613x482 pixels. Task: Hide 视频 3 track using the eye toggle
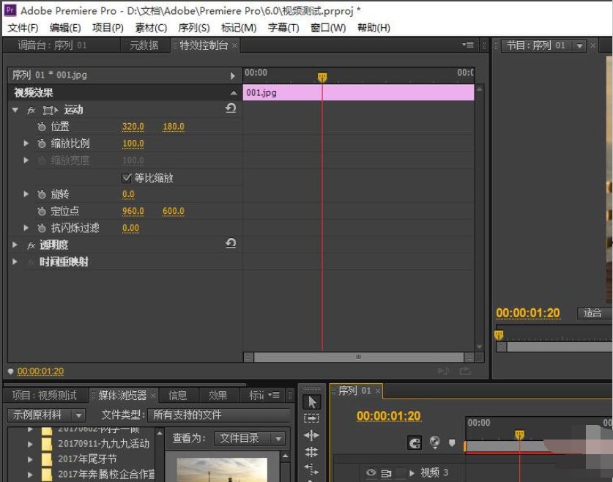click(x=371, y=473)
